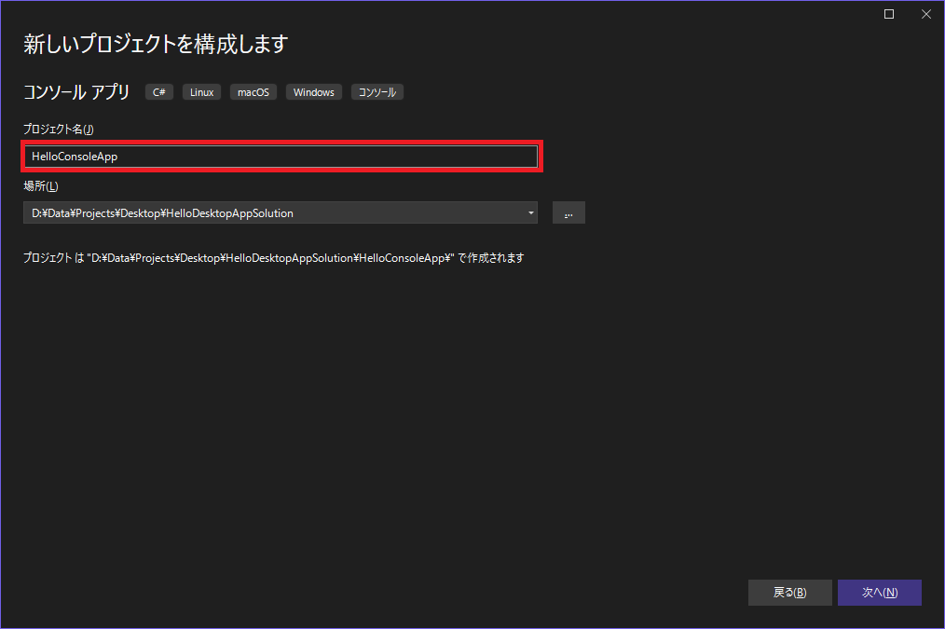Place cursor on HelloConsoleApp text

point(75,157)
